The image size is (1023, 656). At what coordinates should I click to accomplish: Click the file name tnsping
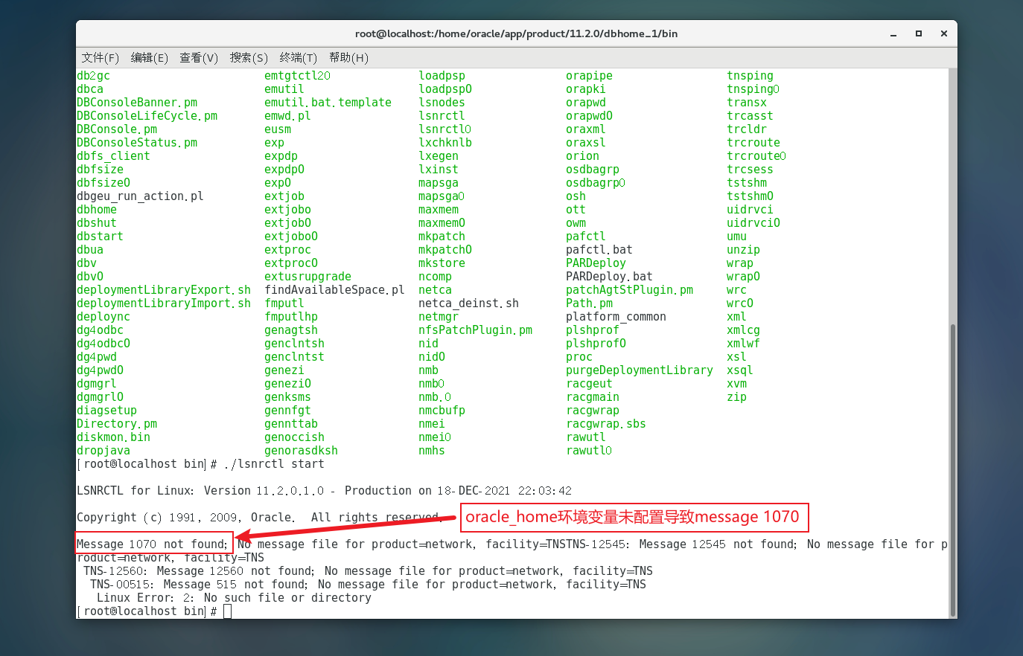click(x=750, y=76)
